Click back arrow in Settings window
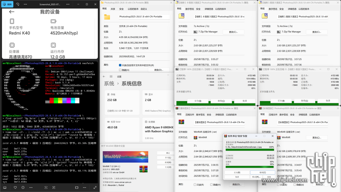 (104, 76)
